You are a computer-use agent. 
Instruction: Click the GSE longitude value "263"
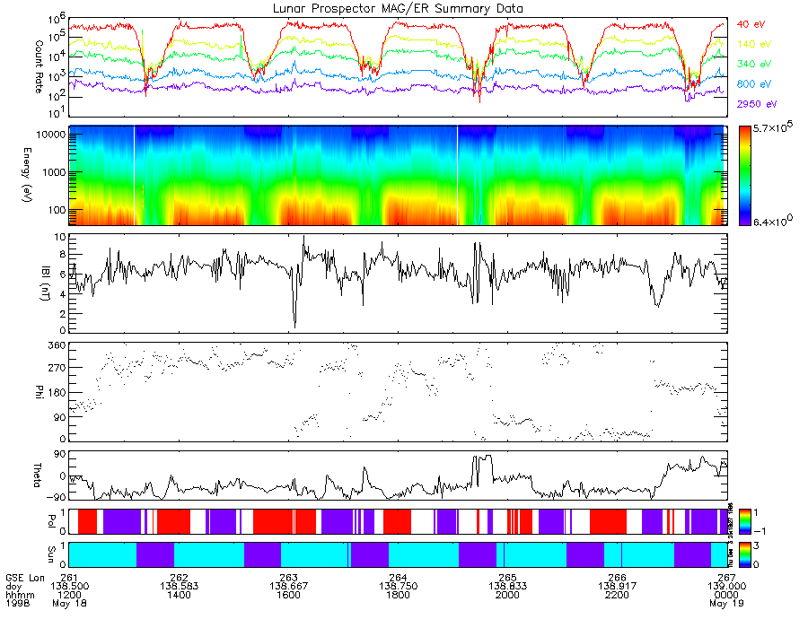[x=288, y=578]
